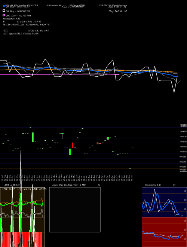The image size is (187, 247).
Task: Click the magenta 200 Day legend swatch
Action: (x=4, y=15)
